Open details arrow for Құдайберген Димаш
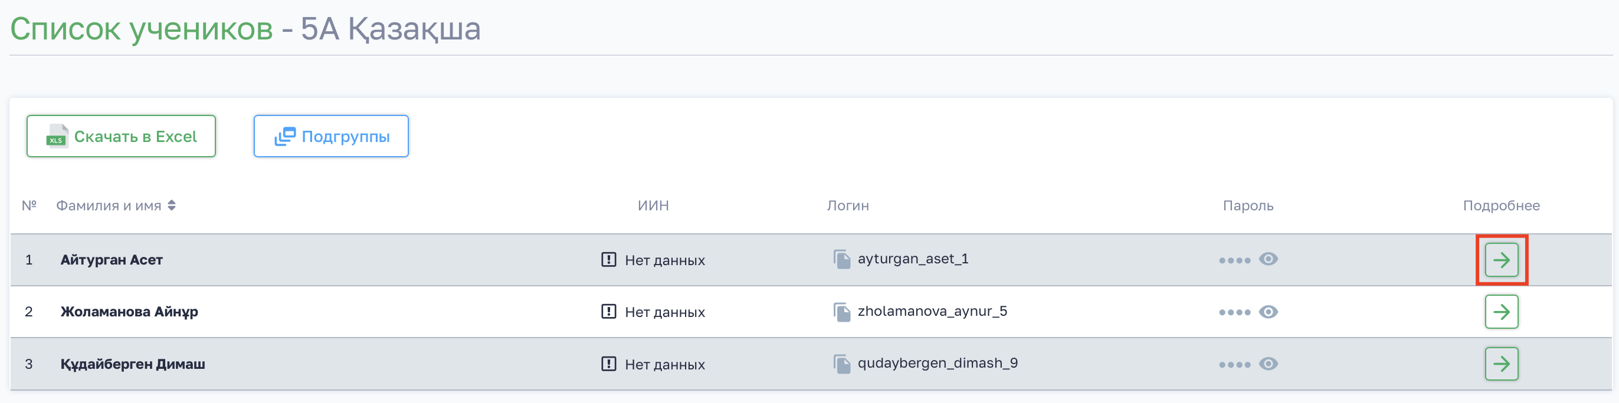Viewport: 1619px width, 403px height. pyautogui.click(x=1501, y=364)
